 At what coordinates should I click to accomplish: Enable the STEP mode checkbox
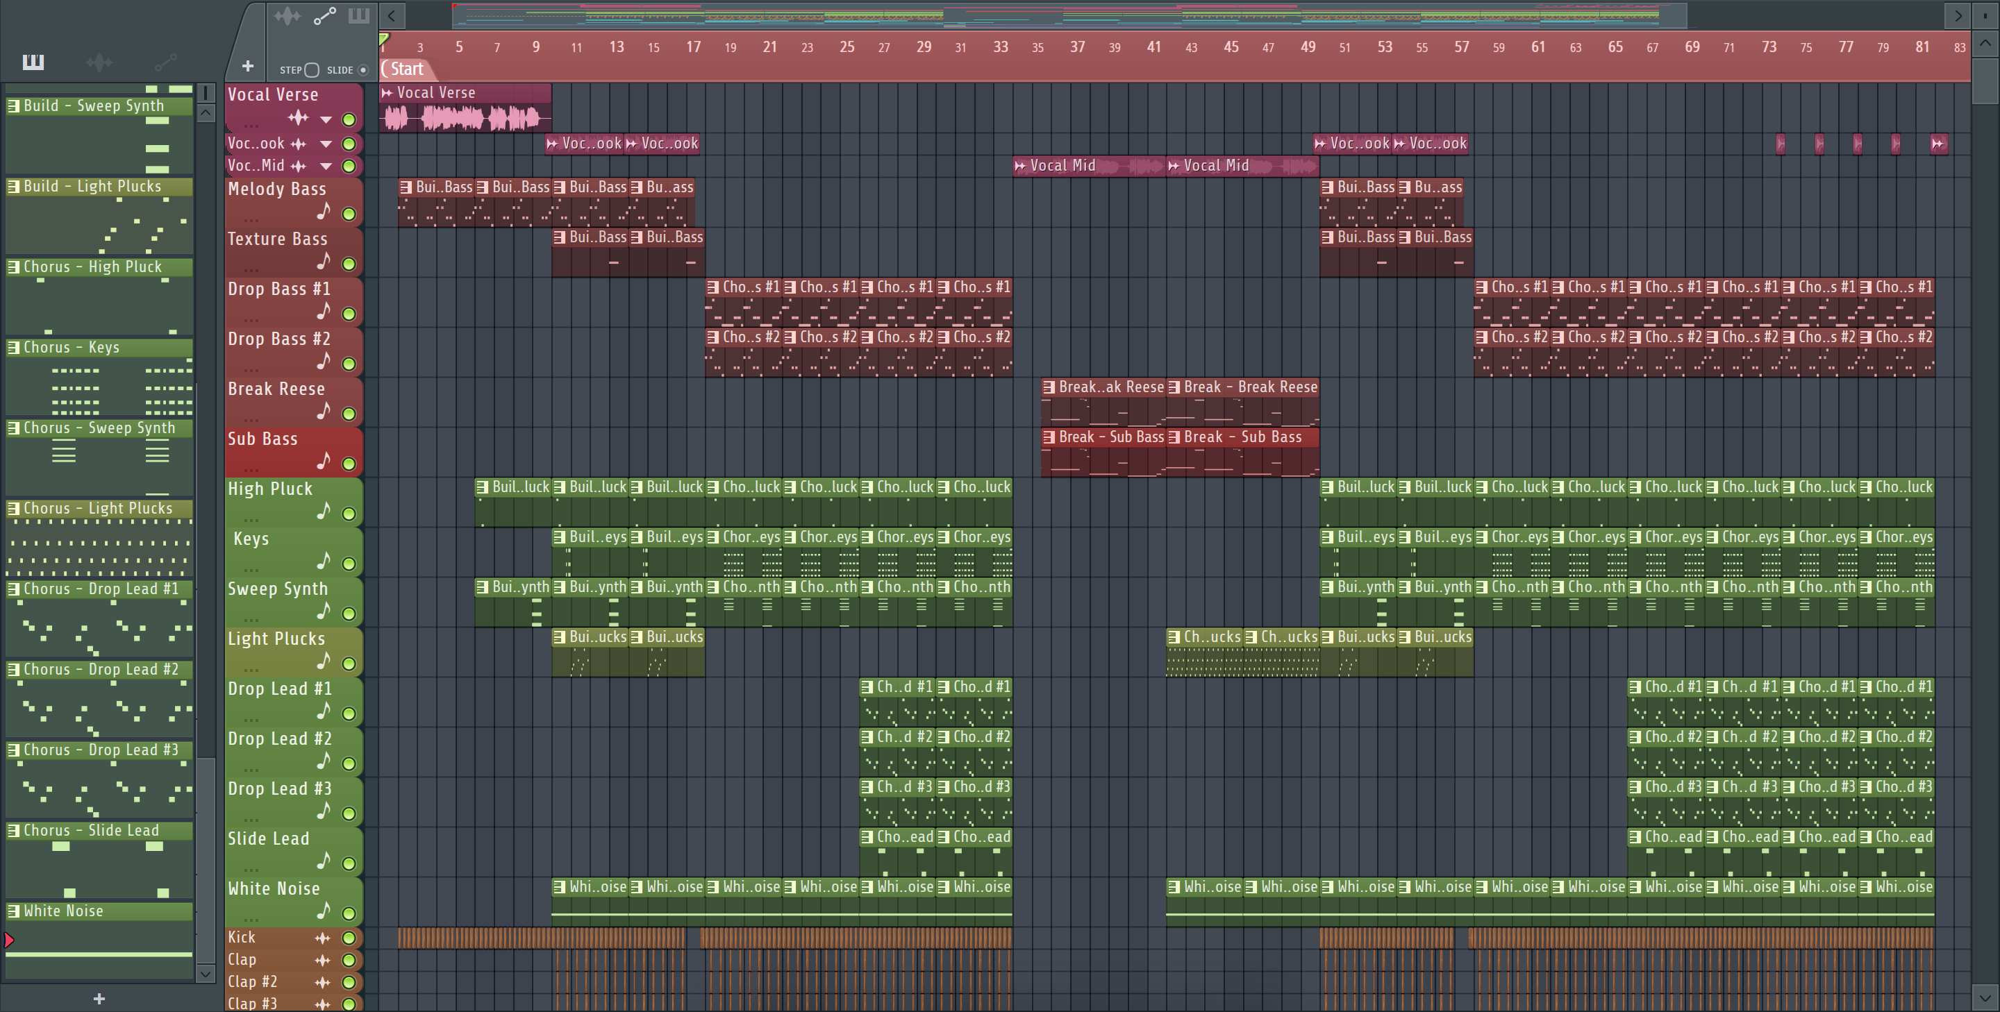(312, 70)
